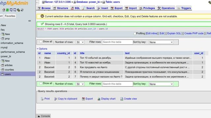Open the Insert tab
Viewport: 211px width, 118px height.
(103, 8)
